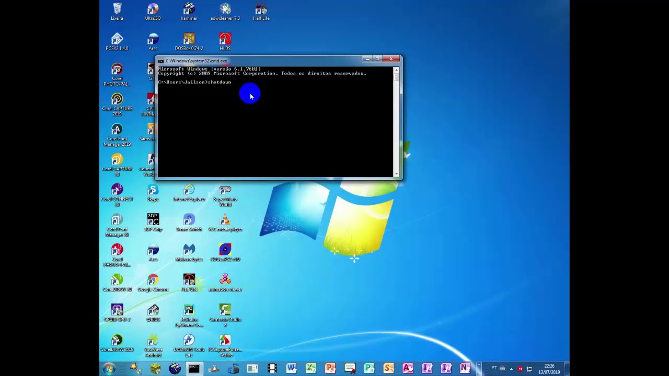Select the Corel CAPTURE 2019 shortcut
Viewport: 669px width, 376px height.
tap(117, 104)
